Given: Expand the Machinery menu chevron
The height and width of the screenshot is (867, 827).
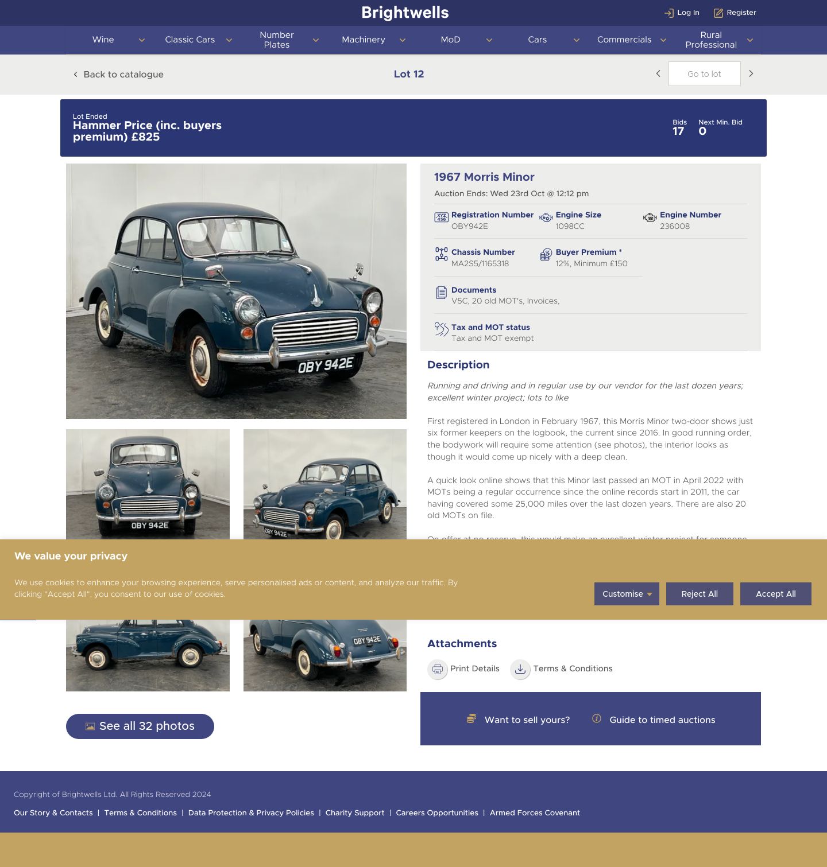Looking at the screenshot, I should click(x=403, y=40).
